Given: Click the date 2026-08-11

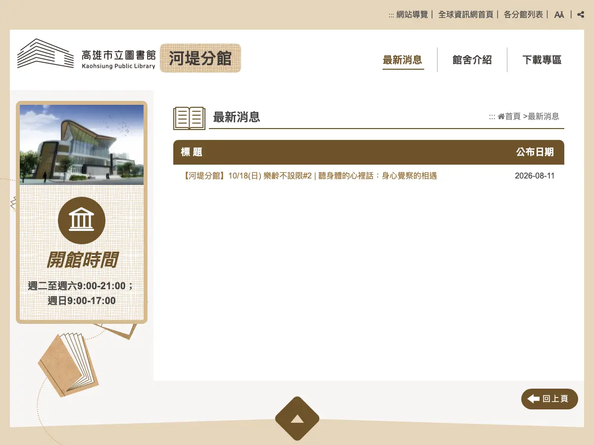Looking at the screenshot, I should 535,176.
